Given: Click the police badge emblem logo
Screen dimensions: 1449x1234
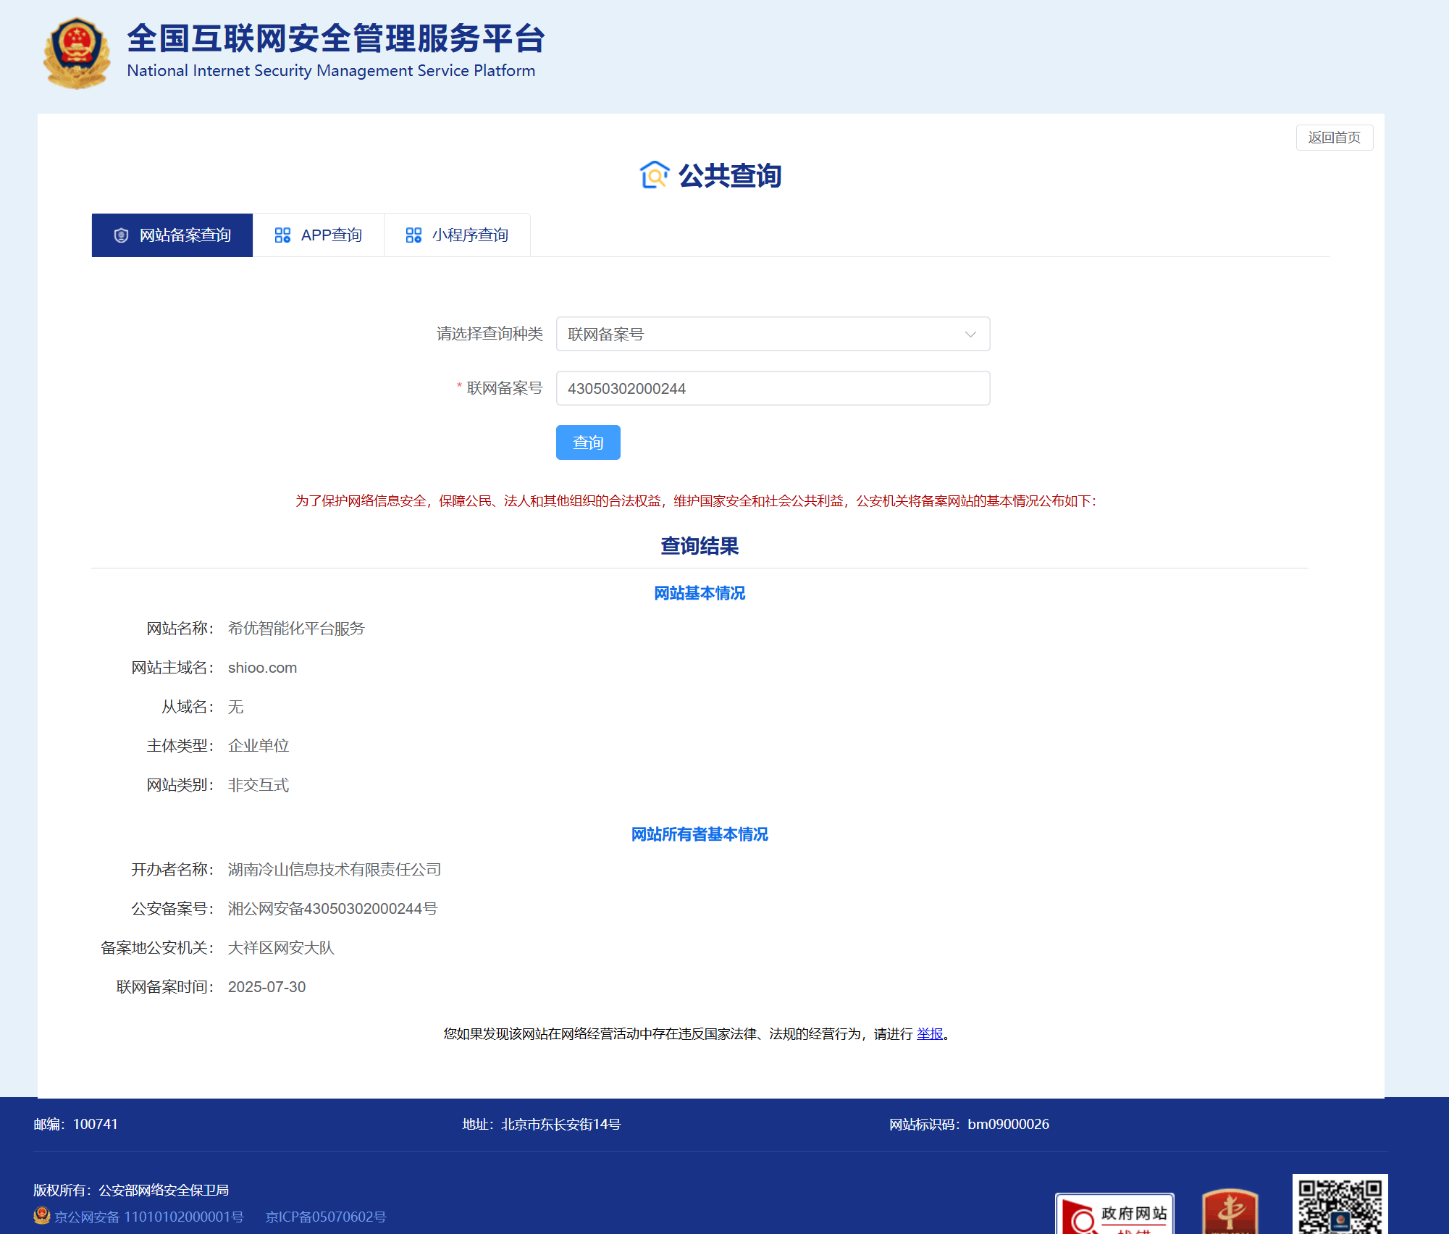Looking at the screenshot, I should pyautogui.click(x=76, y=54).
